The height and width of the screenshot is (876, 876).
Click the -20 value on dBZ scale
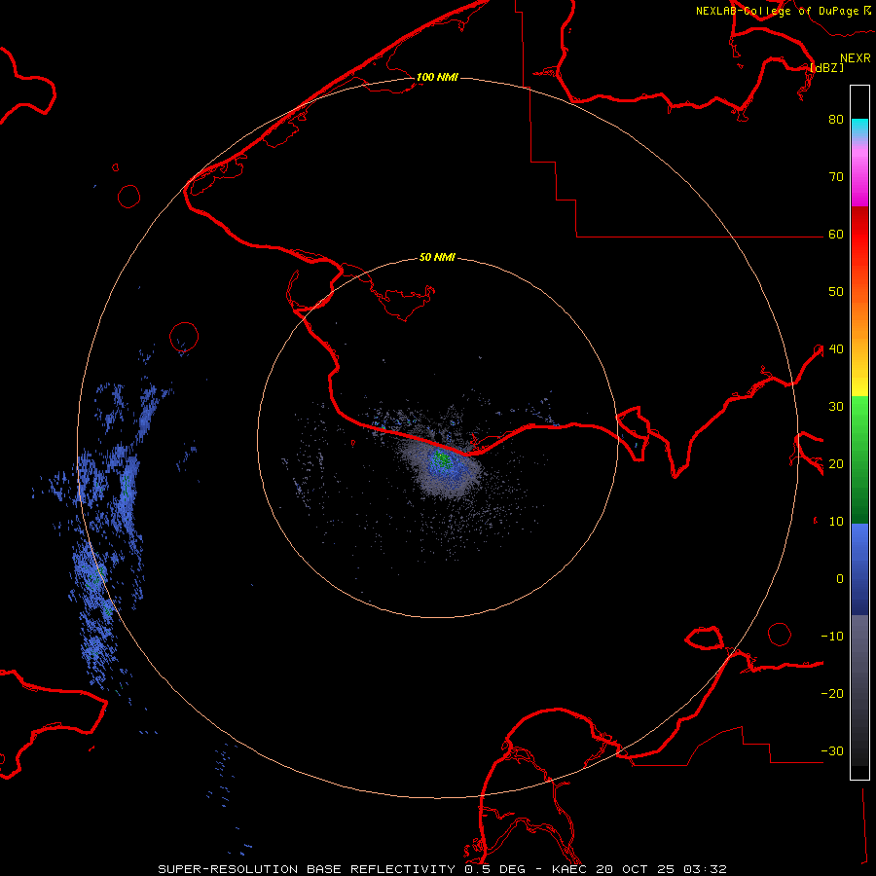(x=832, y=694)
